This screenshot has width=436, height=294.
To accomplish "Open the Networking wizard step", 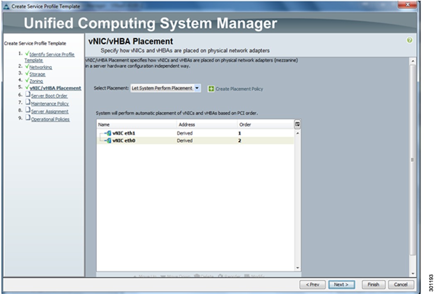I will (41, 67).
